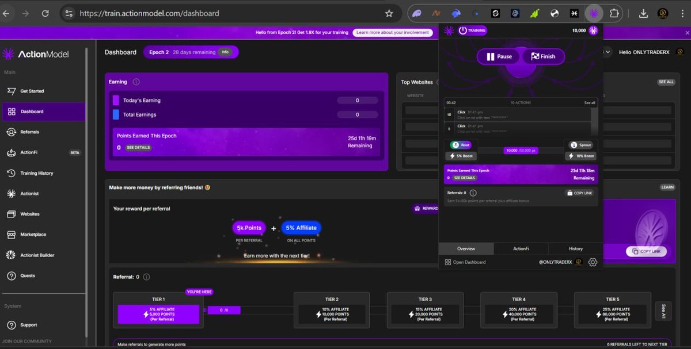Click the Referrals info icon in popup
The width and height of the screenshot is (691, 349).
tap(473, 193)
